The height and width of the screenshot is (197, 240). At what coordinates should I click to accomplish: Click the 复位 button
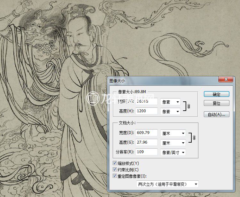(x=216, y=103)
